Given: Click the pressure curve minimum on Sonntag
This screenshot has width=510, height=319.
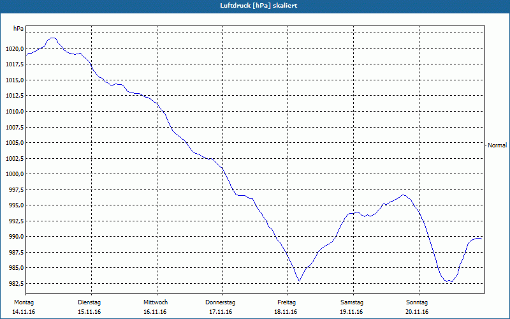Looking at the screenshot, I should click(450, 281).
